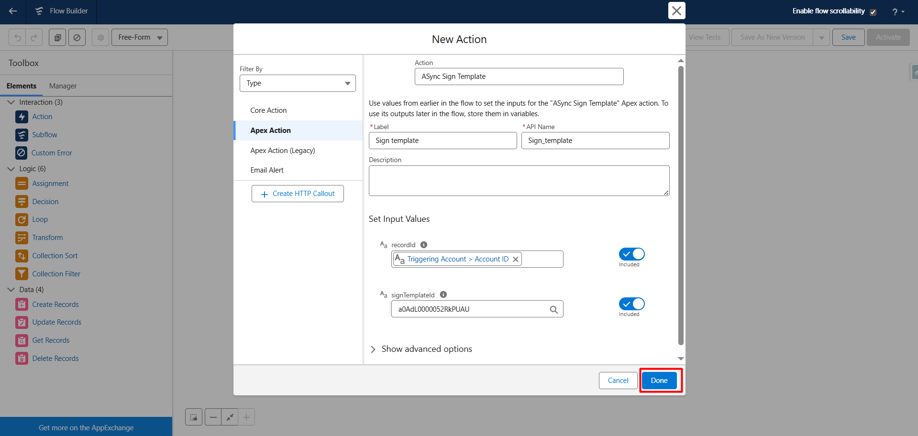Toggle the signTemplateId Included switch
The height and width of the screenshot is (436, 918).
(x=631, y=304)
